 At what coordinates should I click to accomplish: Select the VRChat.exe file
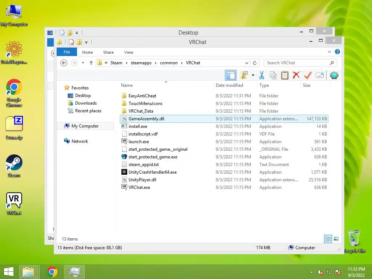(x=139, y=187)
